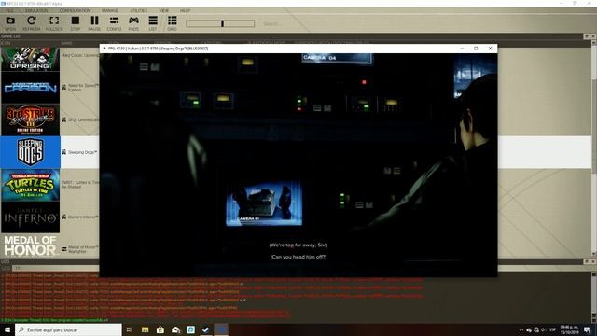
Task: Click the Windows taskbar search box
Action: [68, 329]
